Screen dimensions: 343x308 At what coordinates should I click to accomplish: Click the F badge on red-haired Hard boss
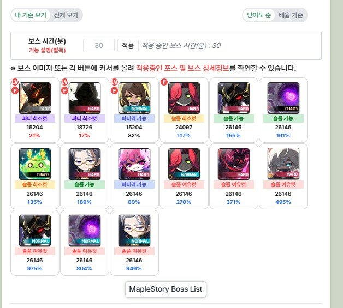tap(164, 82)
